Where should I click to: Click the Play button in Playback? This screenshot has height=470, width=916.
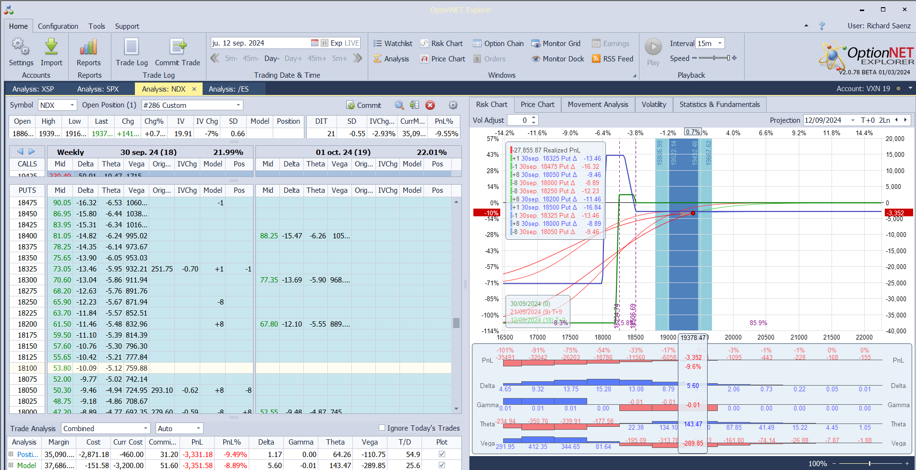tap(653, 47)
